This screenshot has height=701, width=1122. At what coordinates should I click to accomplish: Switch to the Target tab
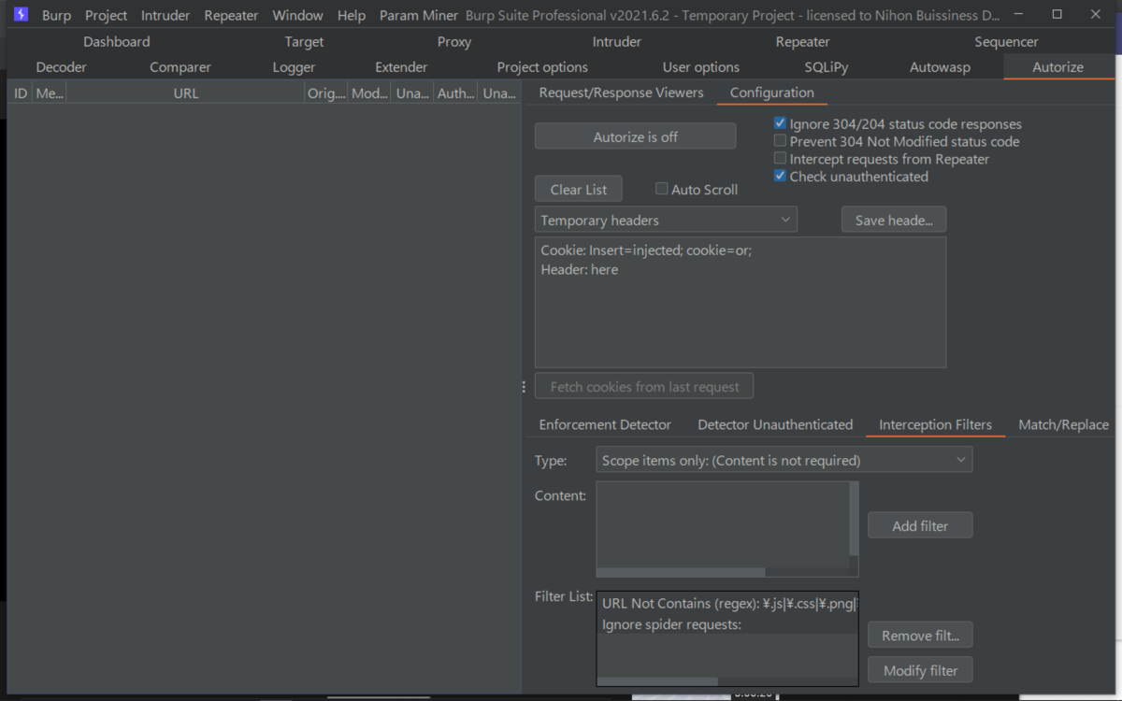[304, 42]
